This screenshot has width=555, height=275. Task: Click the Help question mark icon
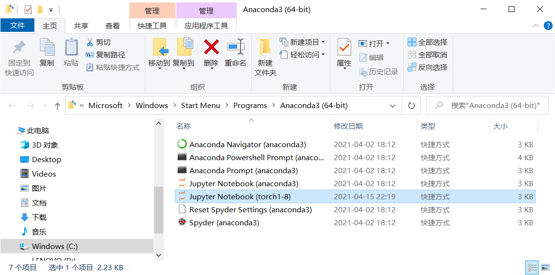[548, 26]
